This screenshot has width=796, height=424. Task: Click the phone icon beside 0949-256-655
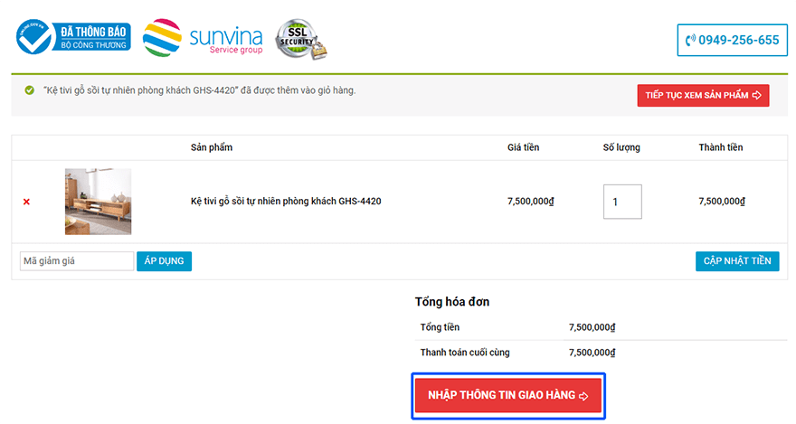coord(690,40)
